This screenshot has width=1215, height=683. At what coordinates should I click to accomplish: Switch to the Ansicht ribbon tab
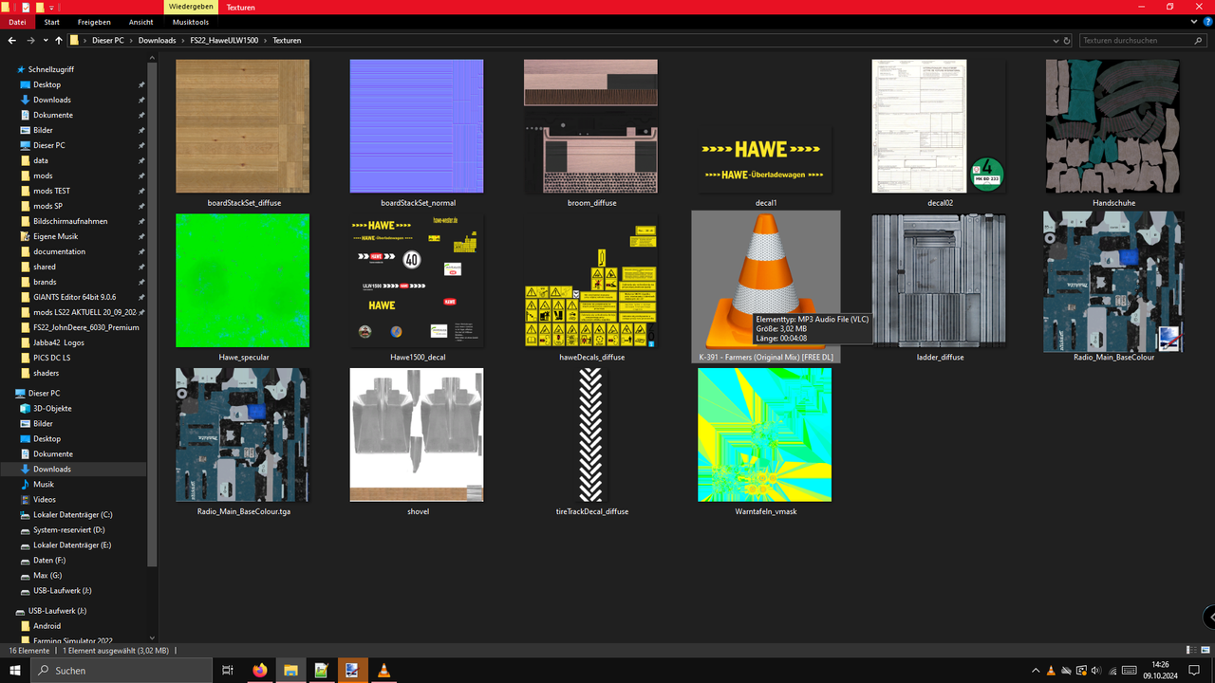point(140,22)
